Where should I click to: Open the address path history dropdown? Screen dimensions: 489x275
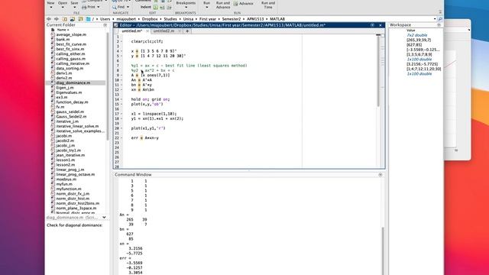435,19
